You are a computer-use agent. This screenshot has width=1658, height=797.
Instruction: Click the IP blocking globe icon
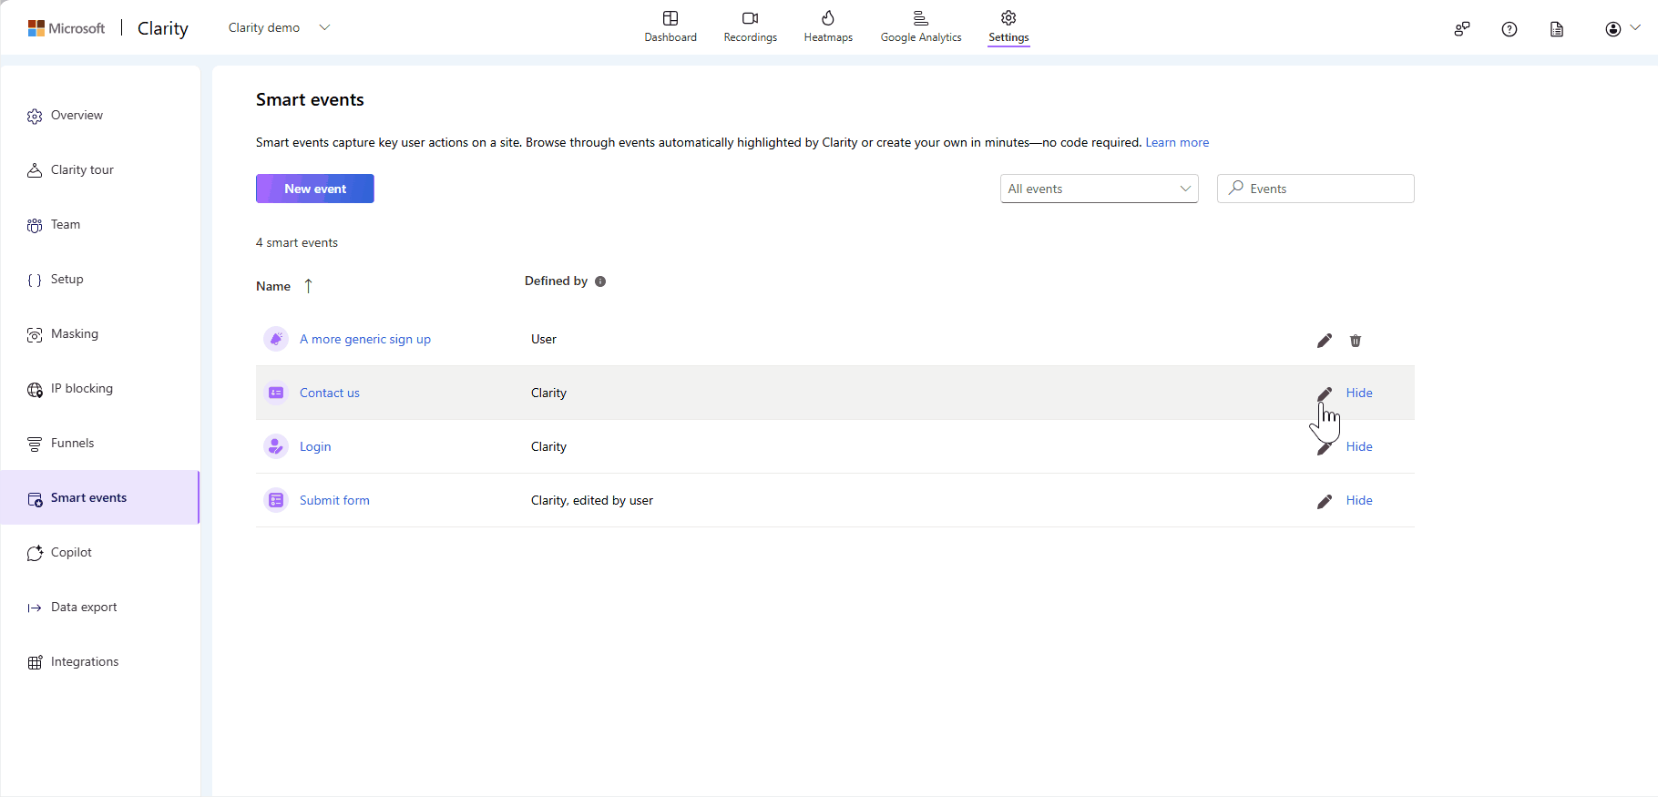[35, 390]
